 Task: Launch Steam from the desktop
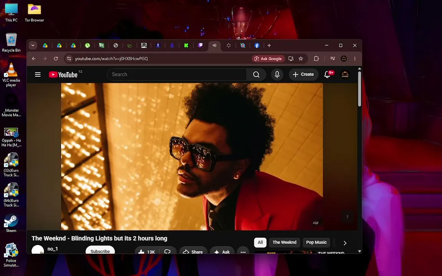point(11,223)
